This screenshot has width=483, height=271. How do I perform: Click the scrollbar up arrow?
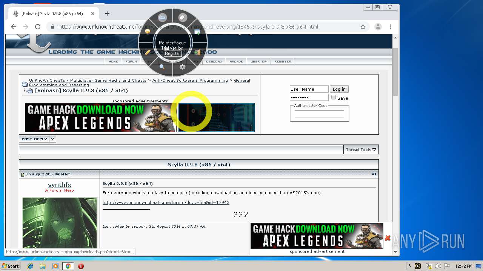395,38
